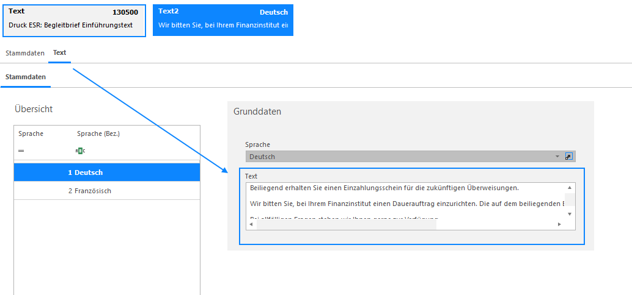This screenshot has height=295, width=632.
Task: Click the Sprache (Bez.) column header
Action: [x=98, y=134]
